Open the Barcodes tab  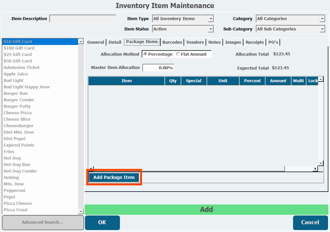172,42
